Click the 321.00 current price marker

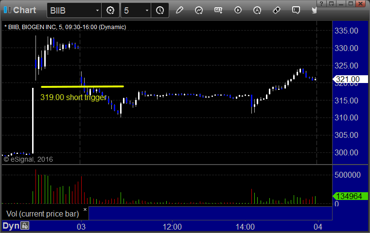click(350, 79)
